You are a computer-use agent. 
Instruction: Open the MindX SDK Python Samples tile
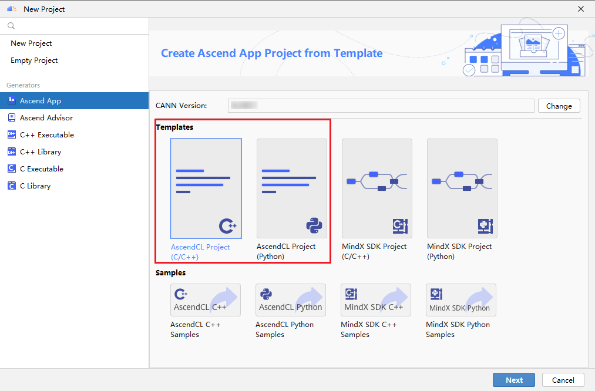(x=461, y=300)
